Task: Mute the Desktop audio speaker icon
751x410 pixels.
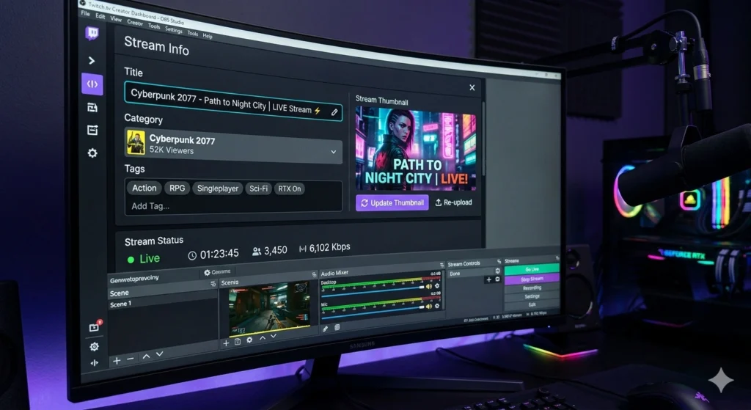Action: tap(428, 287)
